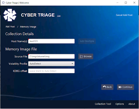Click the Add Multiple button
The width and height of the screenshot is (139, 109).
point(87,41)
